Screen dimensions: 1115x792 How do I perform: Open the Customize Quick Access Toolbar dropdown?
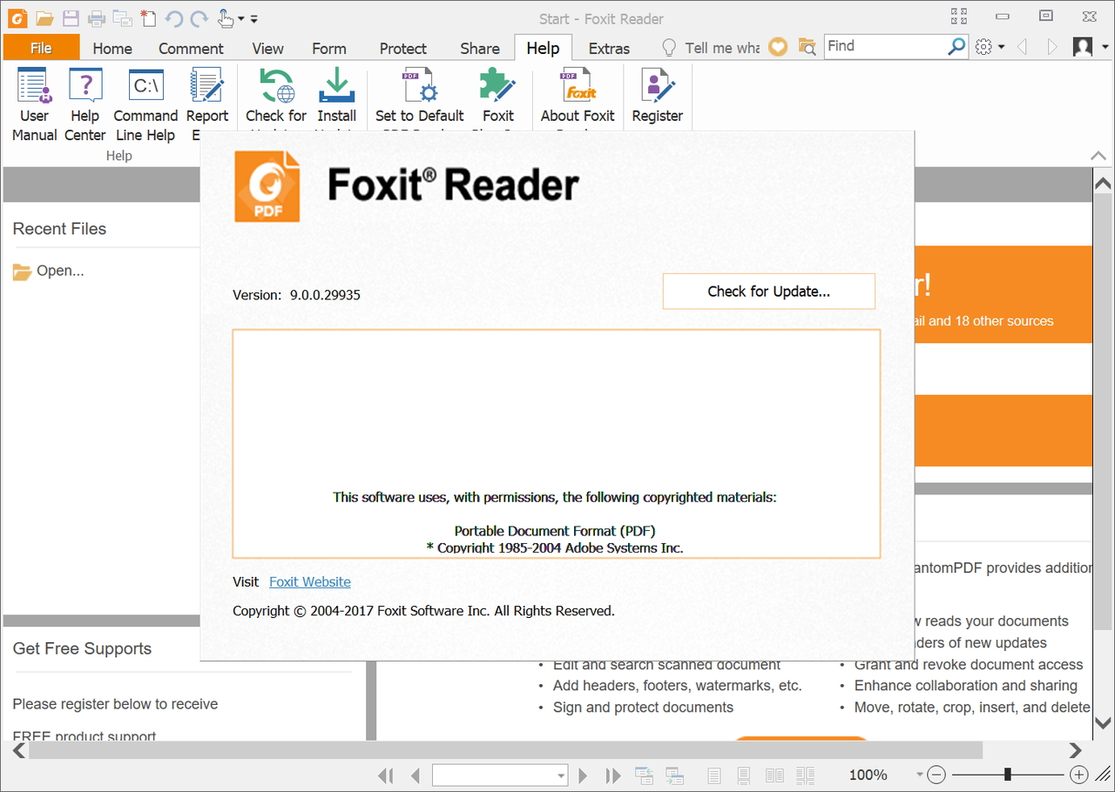253,18
